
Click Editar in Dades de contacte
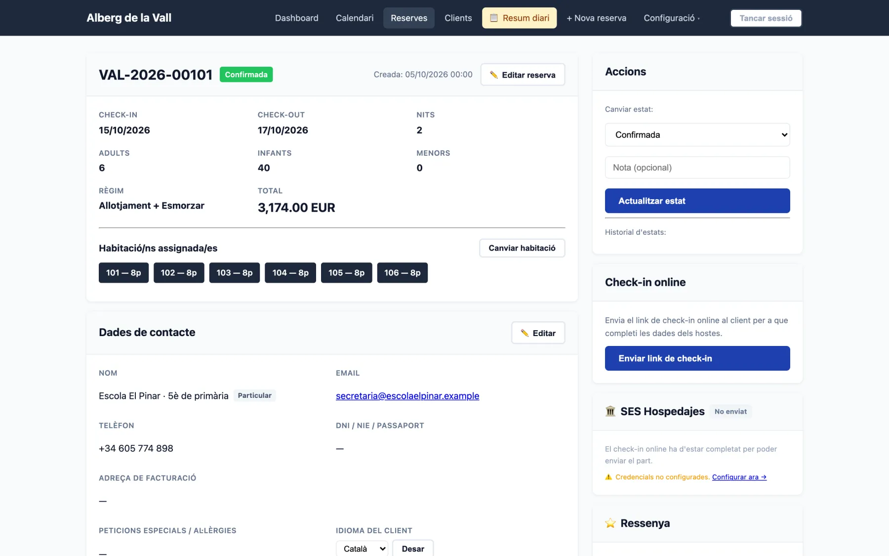pos(538,333)
